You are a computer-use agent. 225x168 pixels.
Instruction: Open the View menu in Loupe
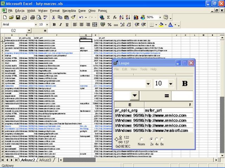[x=134, y=69]
